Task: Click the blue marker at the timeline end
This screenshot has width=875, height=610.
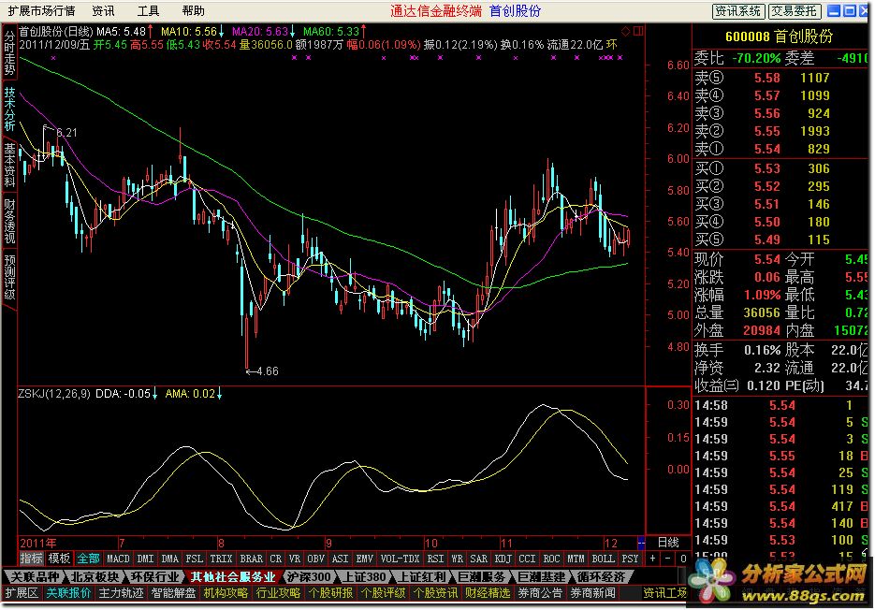Action: (641, 543)
